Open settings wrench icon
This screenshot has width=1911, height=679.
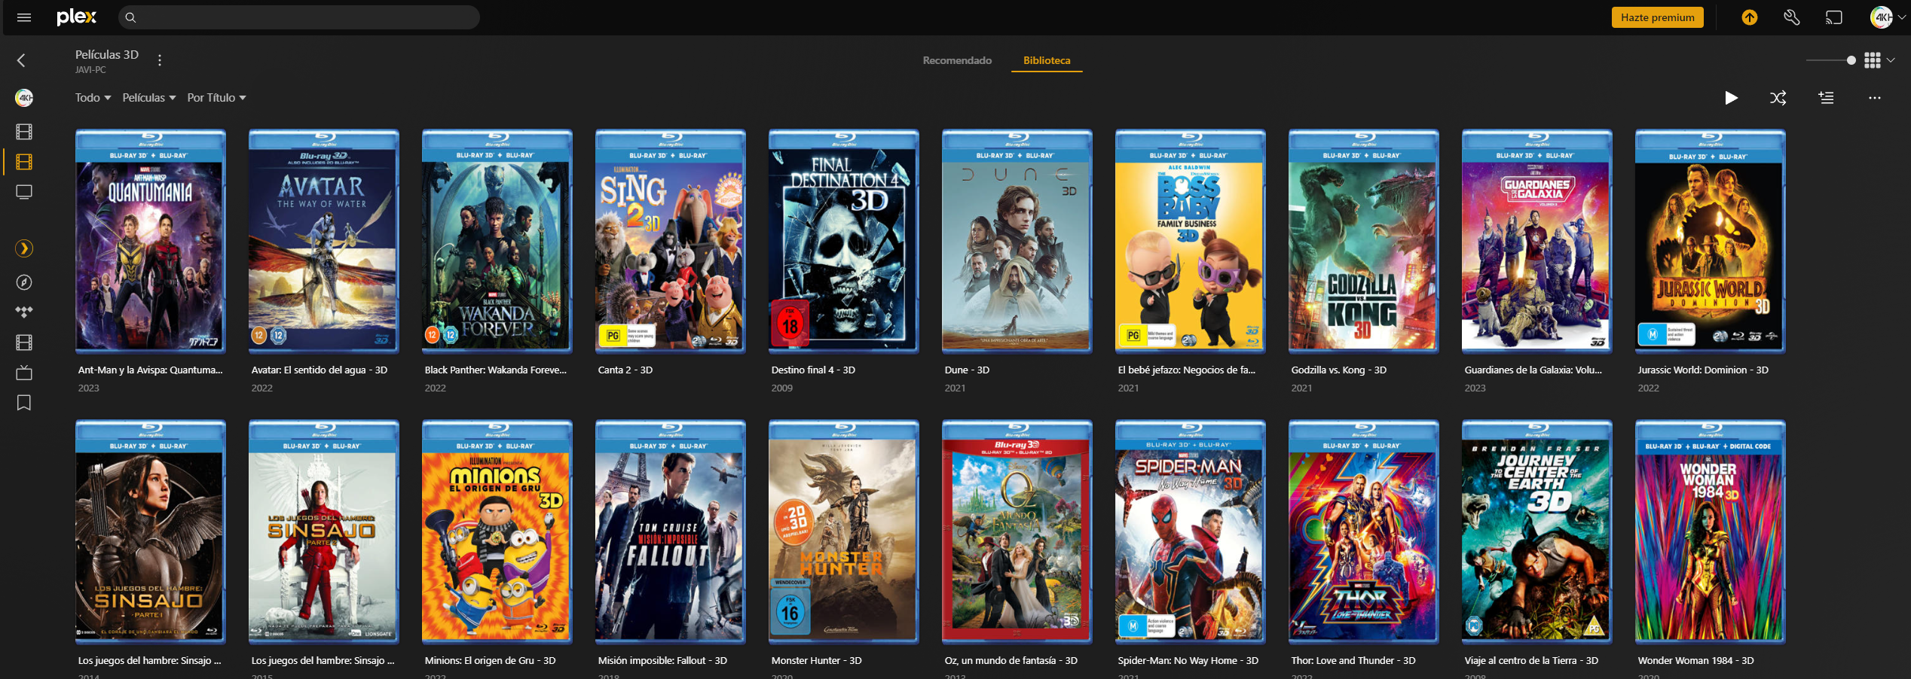pyautogui.click(x=1792, y=17)
